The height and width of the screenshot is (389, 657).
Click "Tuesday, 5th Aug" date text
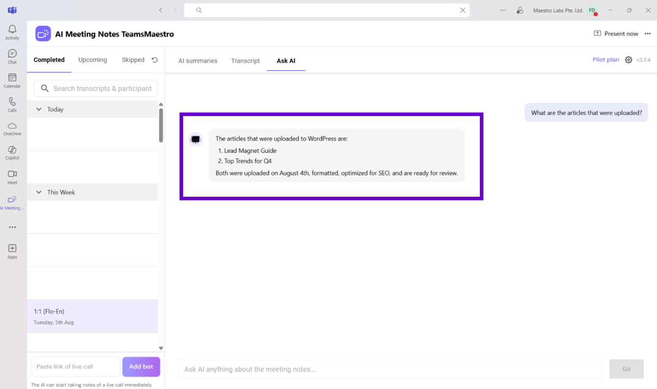point(54,322)
